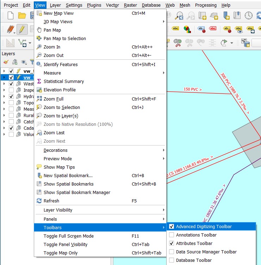Screen dimensions: 261x265
Task: Check the Data Source Manager Toolbar option
Action: click(x=172, y=252)
